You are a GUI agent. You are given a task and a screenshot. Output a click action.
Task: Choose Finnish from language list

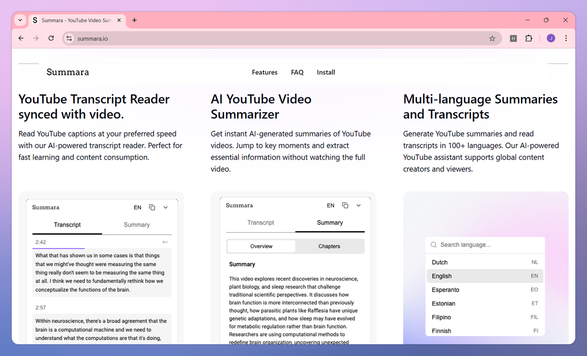(x=485, y=331)
